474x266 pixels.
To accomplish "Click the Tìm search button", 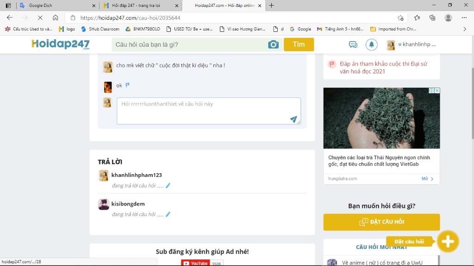I will 299,45.
